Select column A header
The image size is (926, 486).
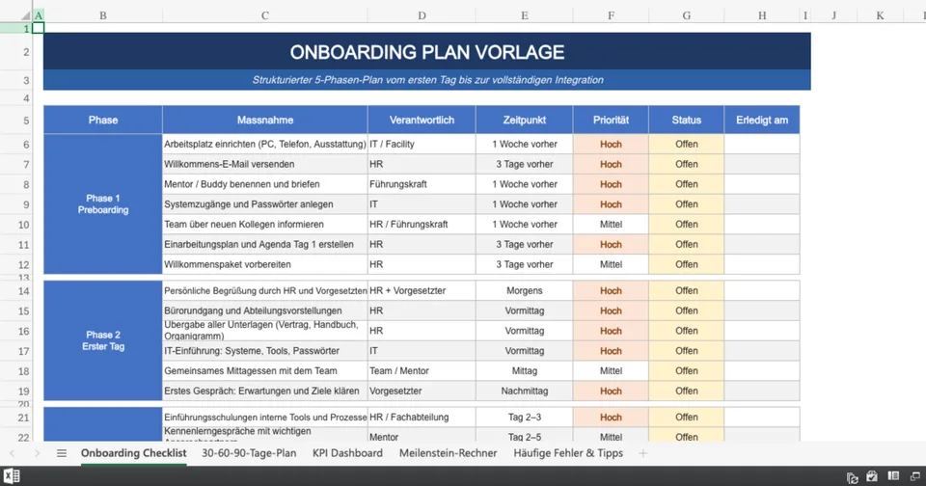39,16
